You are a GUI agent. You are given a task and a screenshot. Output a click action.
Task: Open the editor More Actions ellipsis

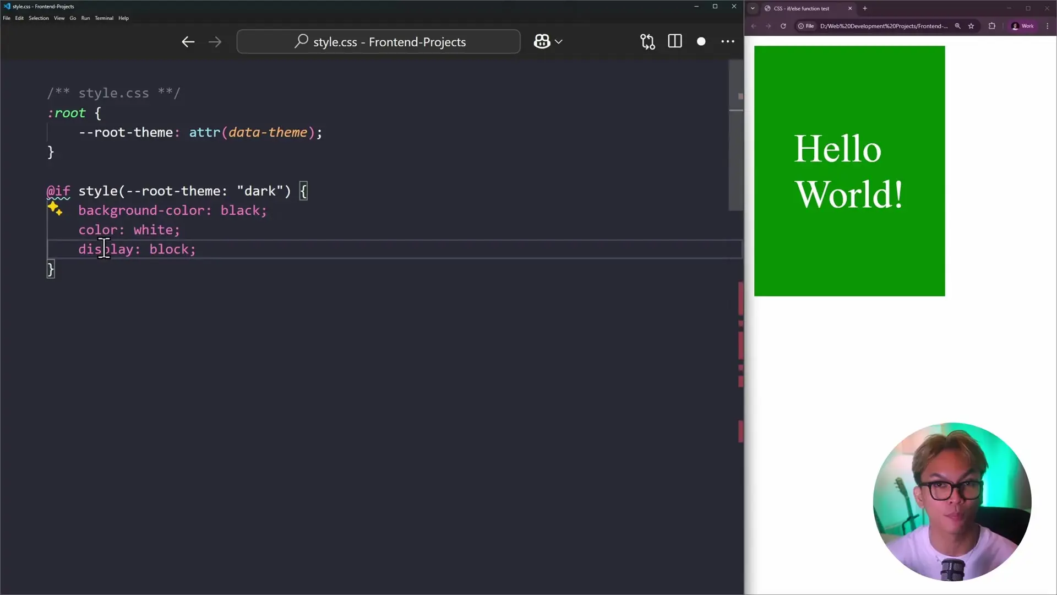tap(728, 41)
